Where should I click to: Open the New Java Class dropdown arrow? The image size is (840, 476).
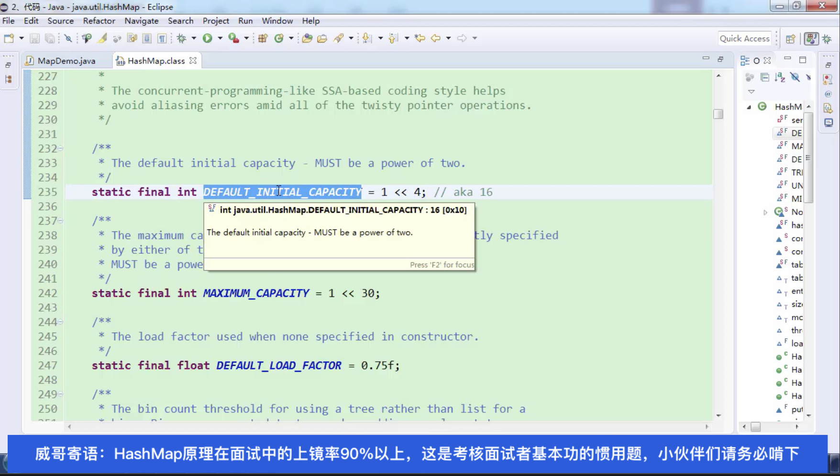point(291,38)
